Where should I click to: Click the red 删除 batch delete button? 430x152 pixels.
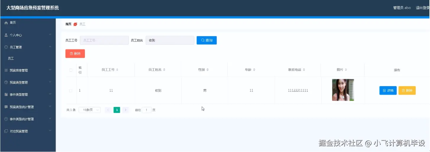tap(75, 54)
